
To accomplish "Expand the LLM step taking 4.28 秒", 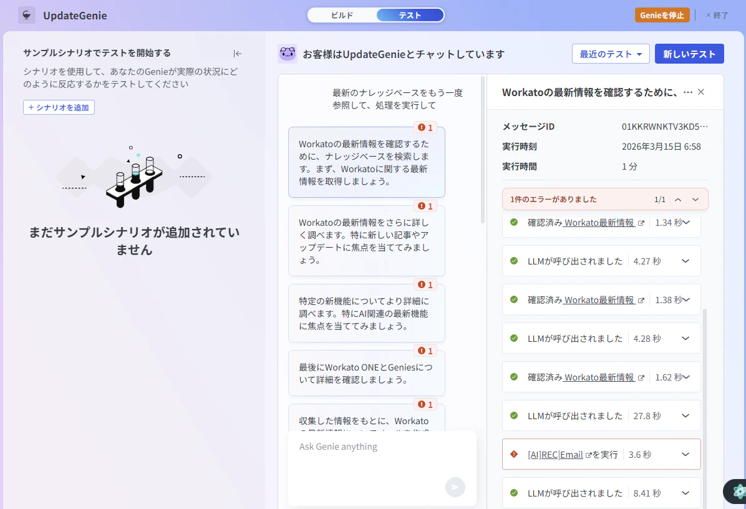I will (685, 338).
